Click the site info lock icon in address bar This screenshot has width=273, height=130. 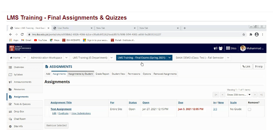point(29,34)
